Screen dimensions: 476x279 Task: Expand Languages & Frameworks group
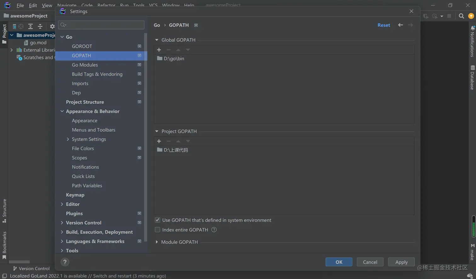(62, 241)
